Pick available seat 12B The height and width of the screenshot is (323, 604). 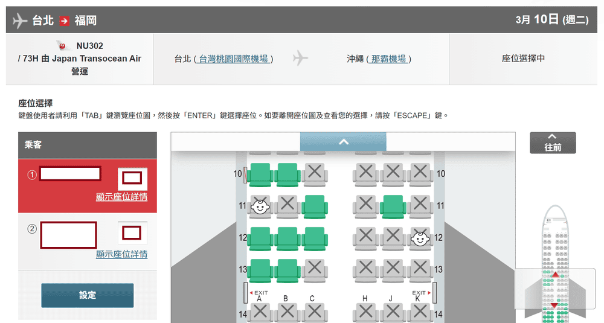[288, 238]
